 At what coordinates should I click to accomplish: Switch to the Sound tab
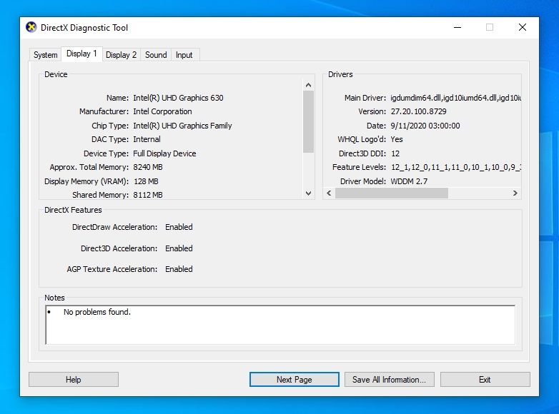(156, 55)
